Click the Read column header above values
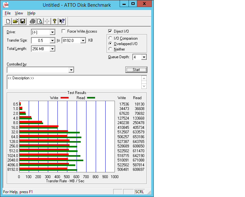Viewport: 245px width, 197px height. click(x=137, y=98)
